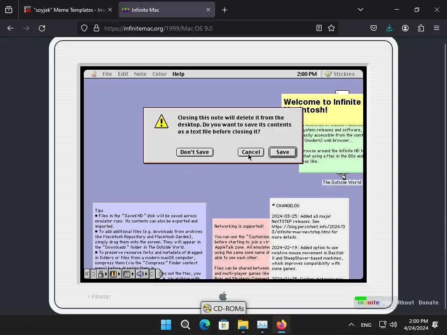Open Save to Pocket
Viewport: 447px width, 335px height.
[x=374, y=28]
